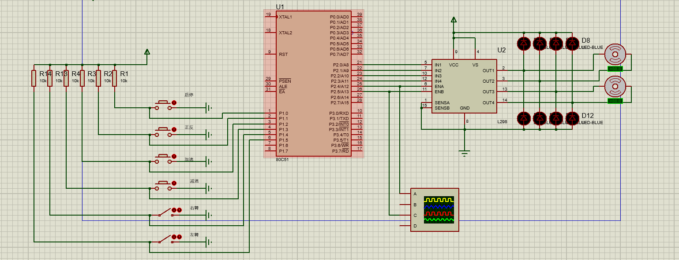The height and width of the screenshot is (260, 679).
Task: Click oscilloscope channel C pin
Action: click(405, 215)
